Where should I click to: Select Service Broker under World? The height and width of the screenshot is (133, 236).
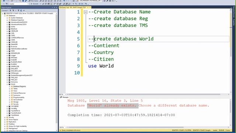click(18, 100)
